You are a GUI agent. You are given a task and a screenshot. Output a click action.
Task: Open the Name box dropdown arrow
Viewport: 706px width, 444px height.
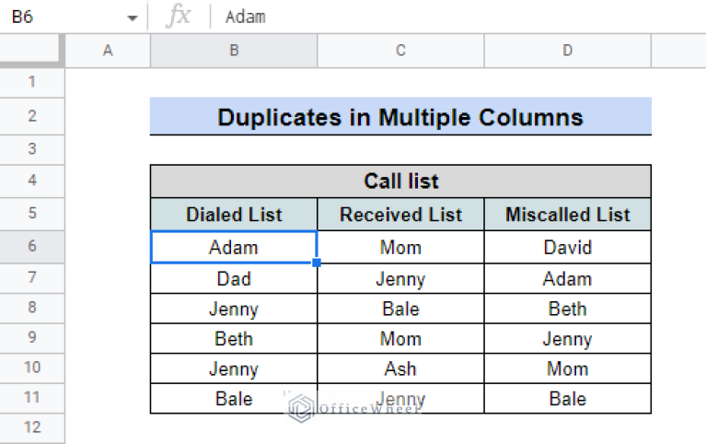click(132, 18)
